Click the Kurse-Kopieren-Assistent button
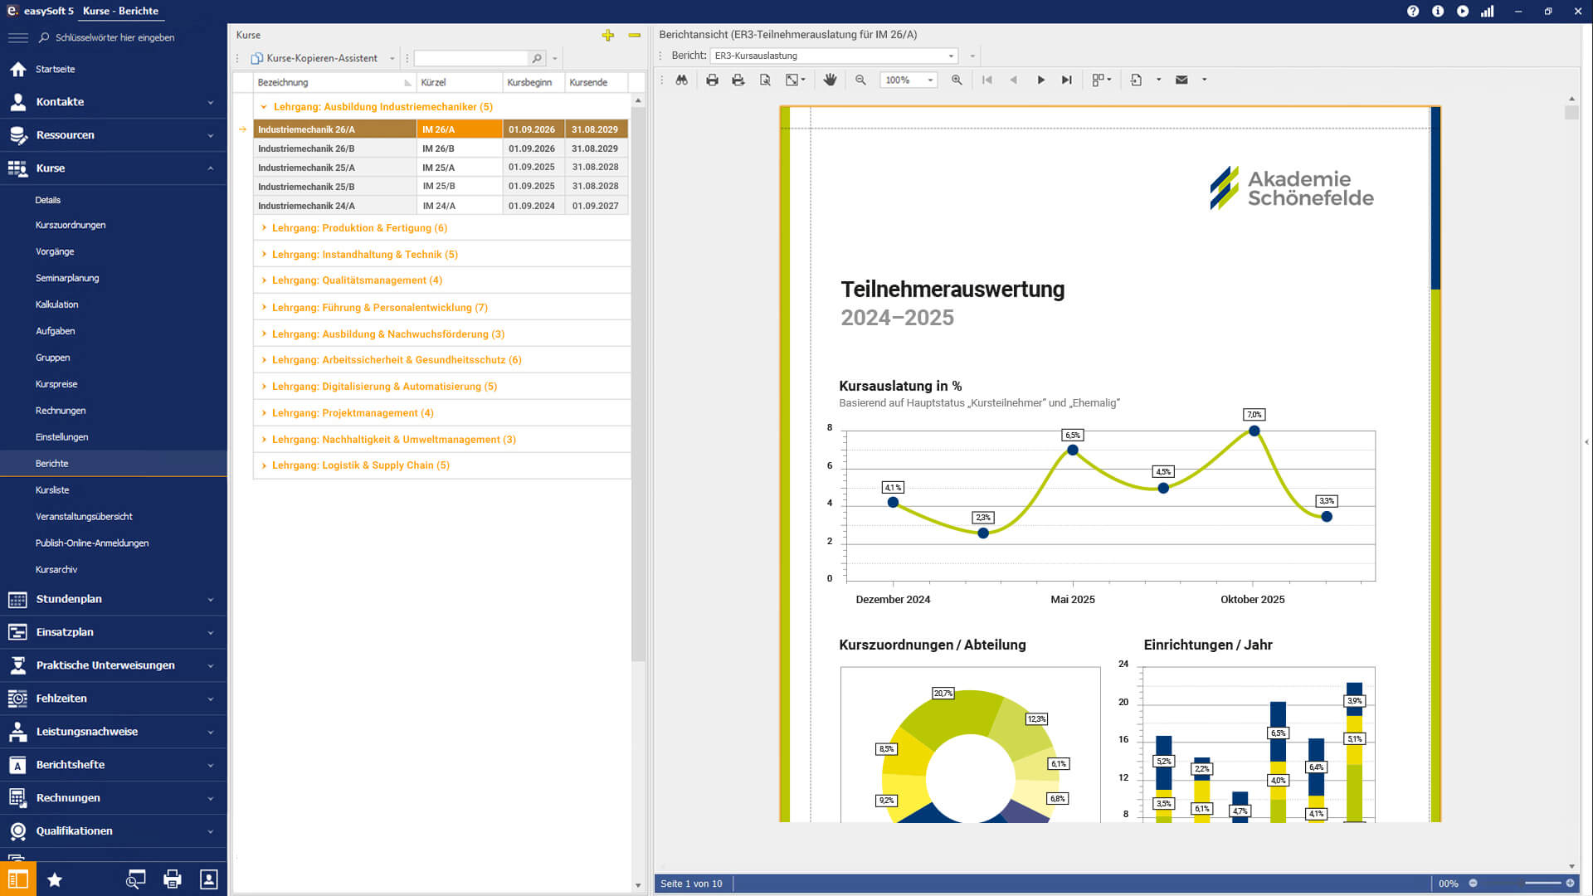Viewport: 1593px width, 896px height. [314, 58]
